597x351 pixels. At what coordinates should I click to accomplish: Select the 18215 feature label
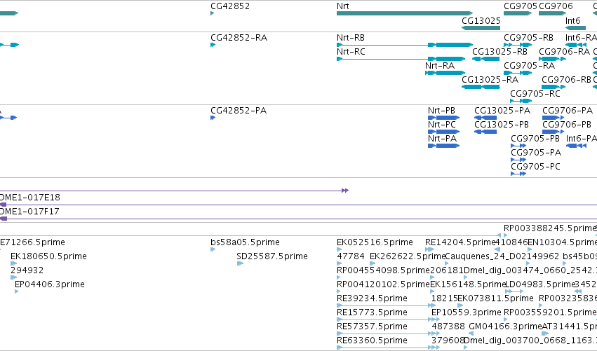point(444,299)
